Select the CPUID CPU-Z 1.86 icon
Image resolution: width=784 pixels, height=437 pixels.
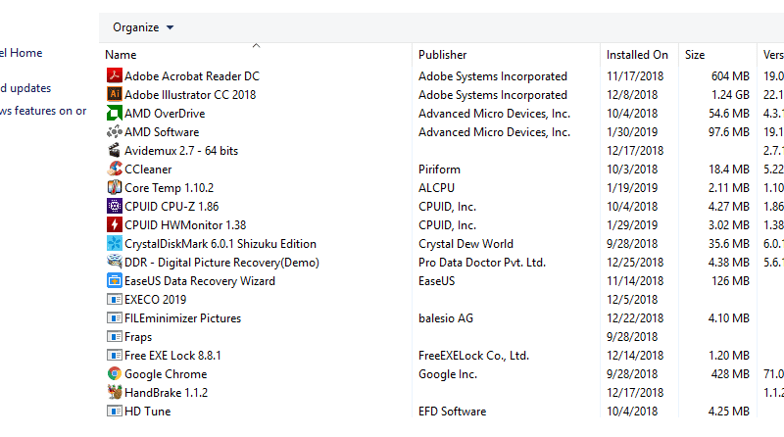pos(114,206)
